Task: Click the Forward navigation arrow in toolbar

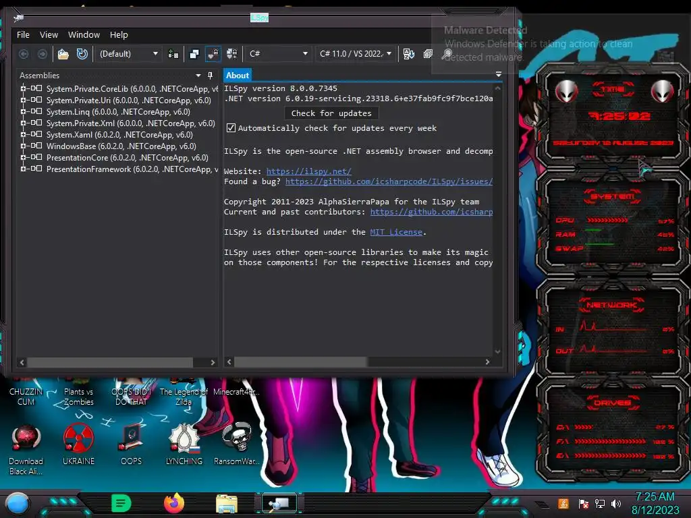Action: pyautogui.click(x=43, y=54)
